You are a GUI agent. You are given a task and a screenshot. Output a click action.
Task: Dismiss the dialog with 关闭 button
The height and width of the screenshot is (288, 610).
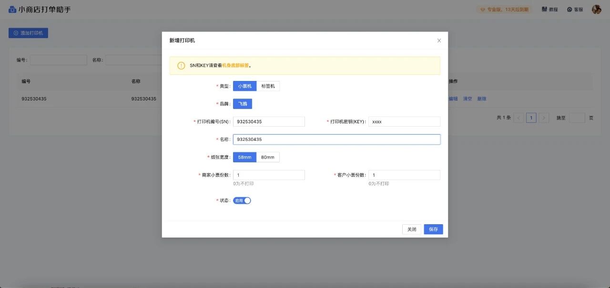(x=411, y=229)
